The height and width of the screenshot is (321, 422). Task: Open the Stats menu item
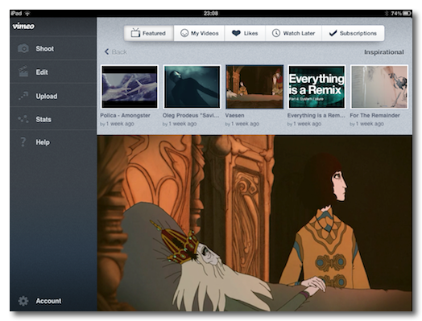(53, 119)
